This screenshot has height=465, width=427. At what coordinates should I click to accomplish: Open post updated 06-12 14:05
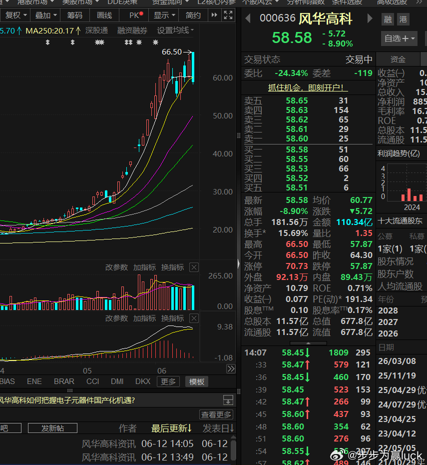pyautogui.click(x=155, y=443)
